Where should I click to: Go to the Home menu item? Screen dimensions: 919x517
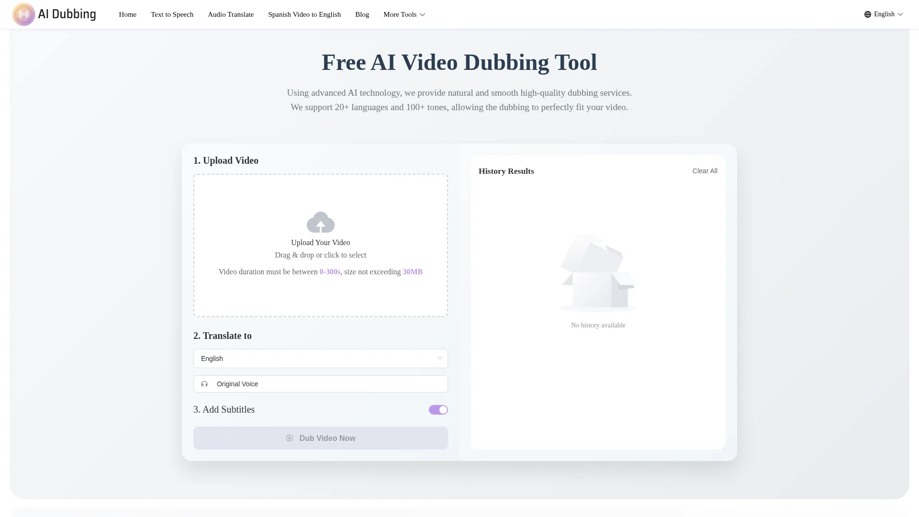point(127,14)
